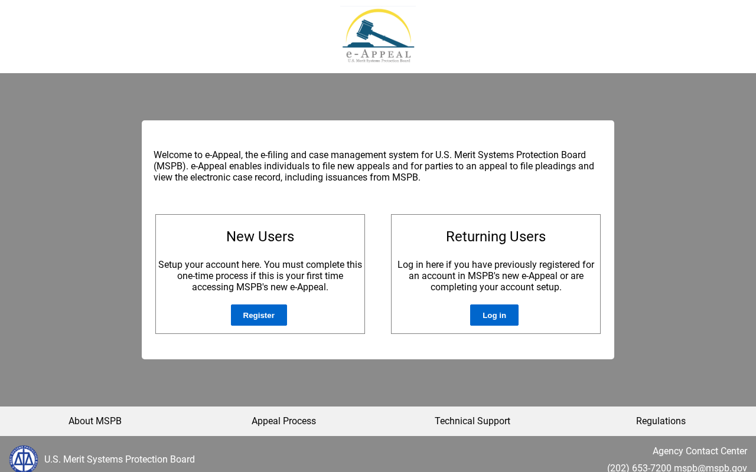The height and width of the screenshot is (472, 756).
Task: Click the Welcome to e-Appeal paragraph
Action: coord(374,166)
